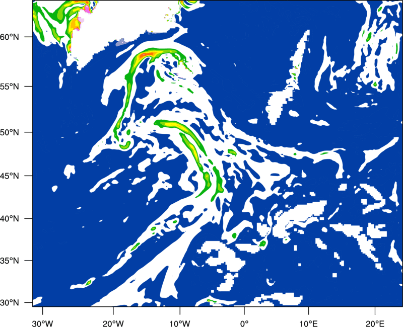The width and height of the screenshot is (403, 327).
Task: Click the 10°E longitude label
Action: pyautogui.click(x=308, y=323)
